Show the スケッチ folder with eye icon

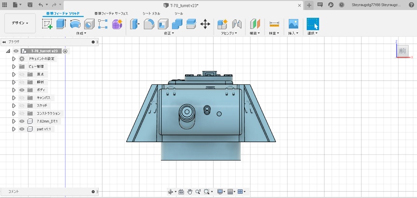point(22,106)
